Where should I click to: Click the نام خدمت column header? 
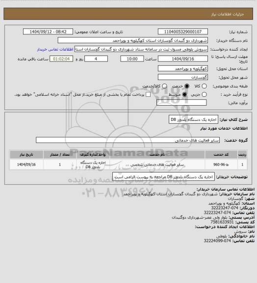(157, 154)
